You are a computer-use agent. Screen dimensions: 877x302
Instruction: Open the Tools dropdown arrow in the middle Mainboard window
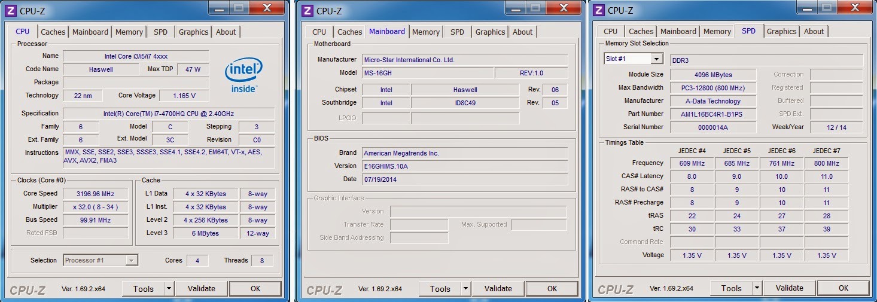(465, 288)
